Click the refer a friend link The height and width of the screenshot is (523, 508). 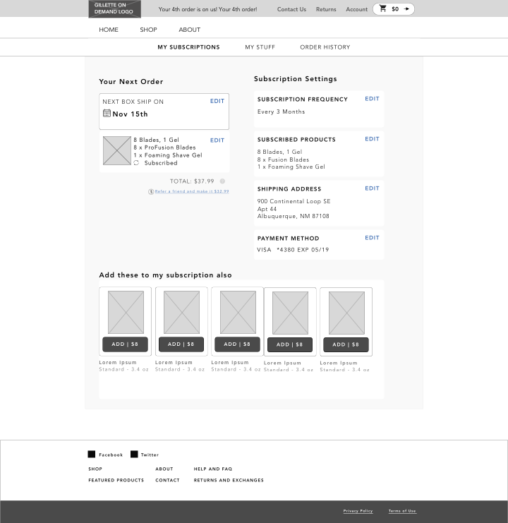coord(192,191)
